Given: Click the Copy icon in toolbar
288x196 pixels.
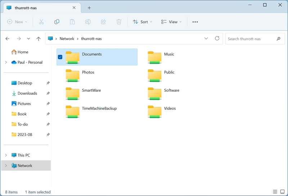Looking at the screenshot, I should click(x=57, y=22).
